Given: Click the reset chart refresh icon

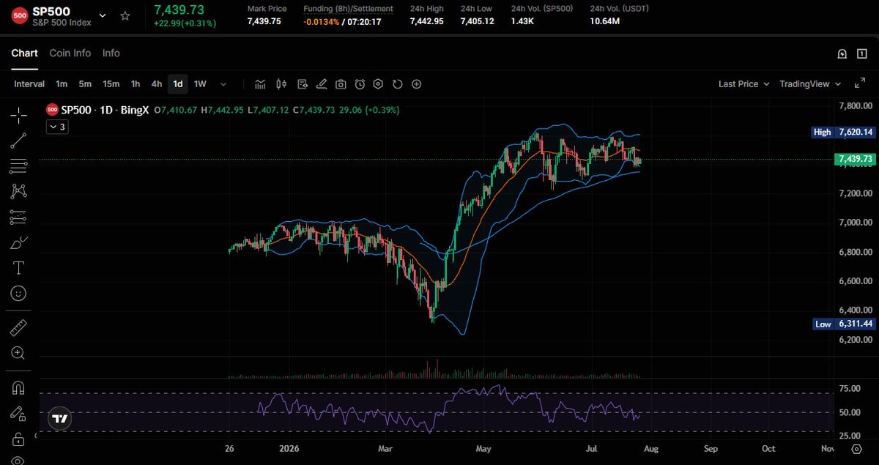Looking at the screenshot, I should (x=397, y=84).
